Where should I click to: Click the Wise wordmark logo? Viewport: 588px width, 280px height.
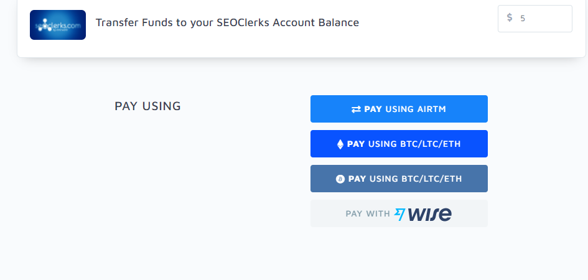430,214
